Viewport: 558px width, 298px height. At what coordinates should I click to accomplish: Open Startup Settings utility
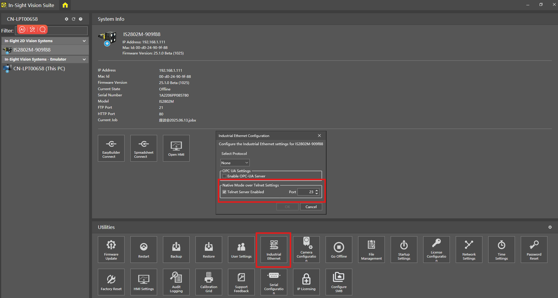pos(404,249)
